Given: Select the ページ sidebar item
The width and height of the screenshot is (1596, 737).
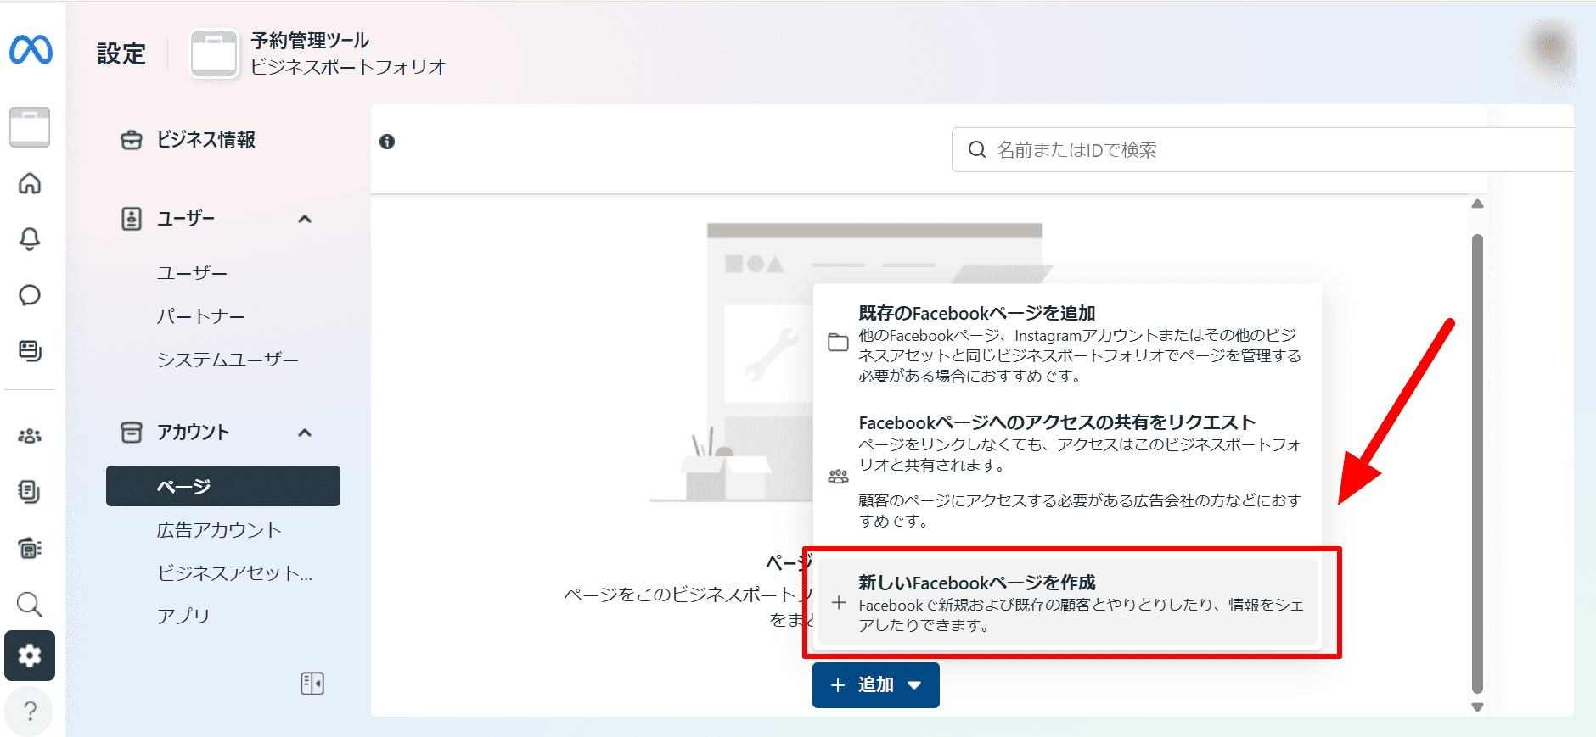Looking at the screenshot, I should (x=223, y=486).
